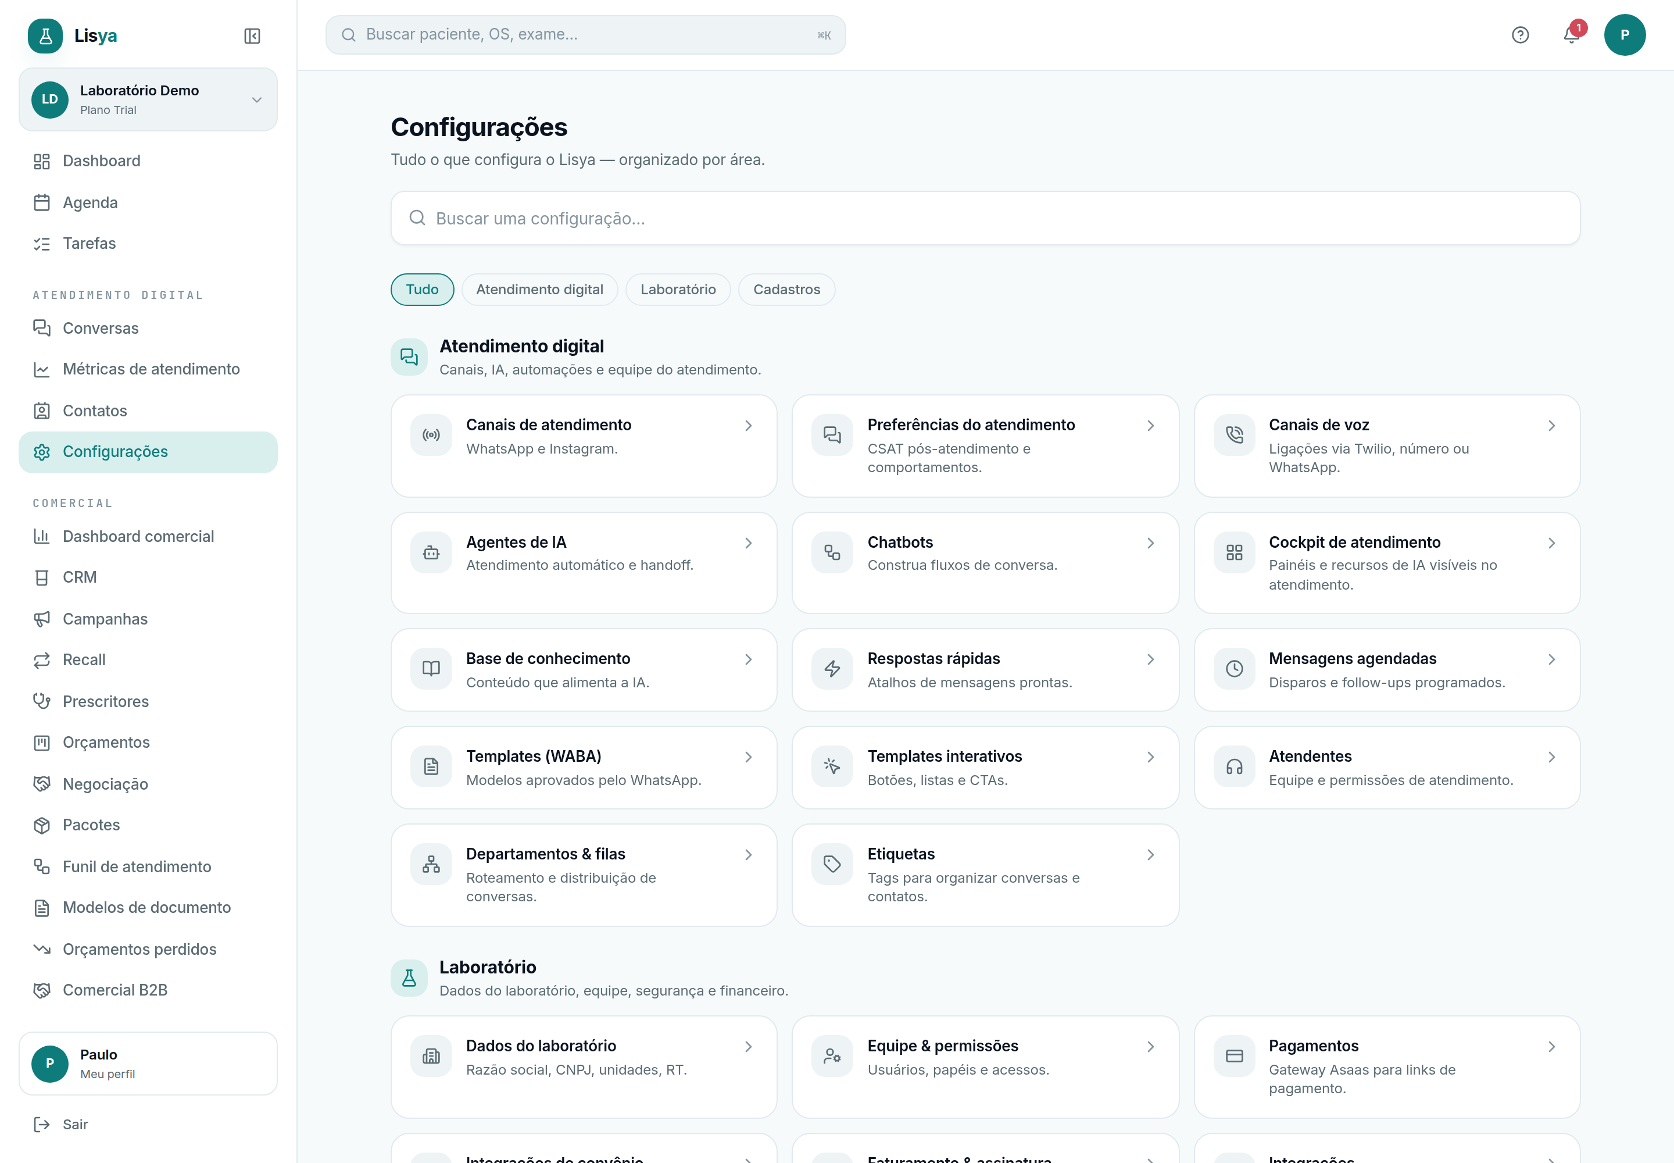Open Canais de voz via its chevron
The image size is (1674, 1163).
point(1551,426)
